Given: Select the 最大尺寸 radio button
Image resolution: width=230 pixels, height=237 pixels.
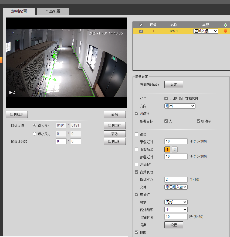Looking at the screenshot, I should [34, 126].
